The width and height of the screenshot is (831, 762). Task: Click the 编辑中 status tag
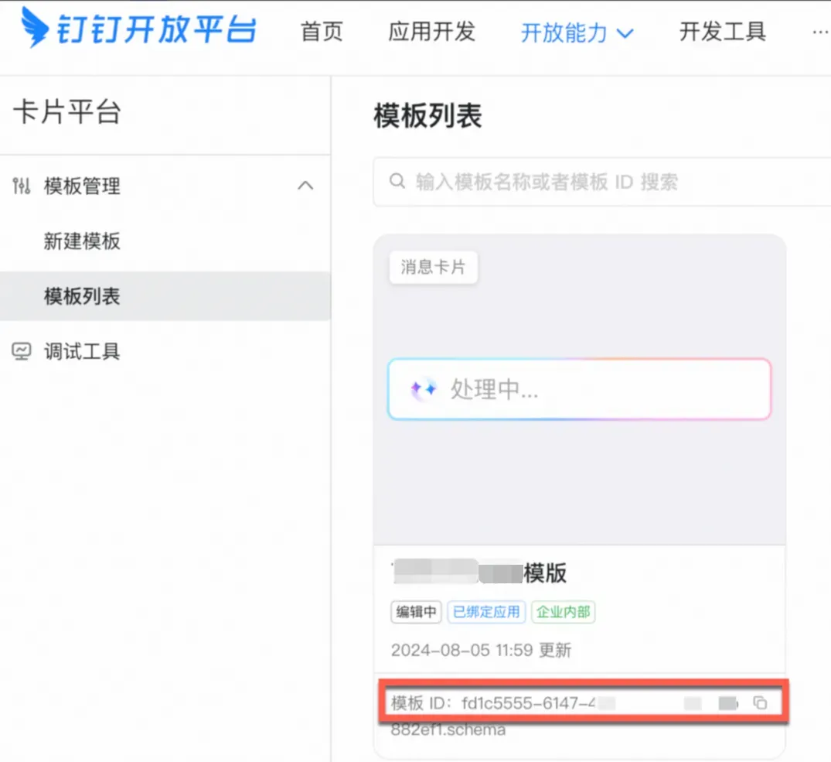pyautogui.click(x=415, y=612)
